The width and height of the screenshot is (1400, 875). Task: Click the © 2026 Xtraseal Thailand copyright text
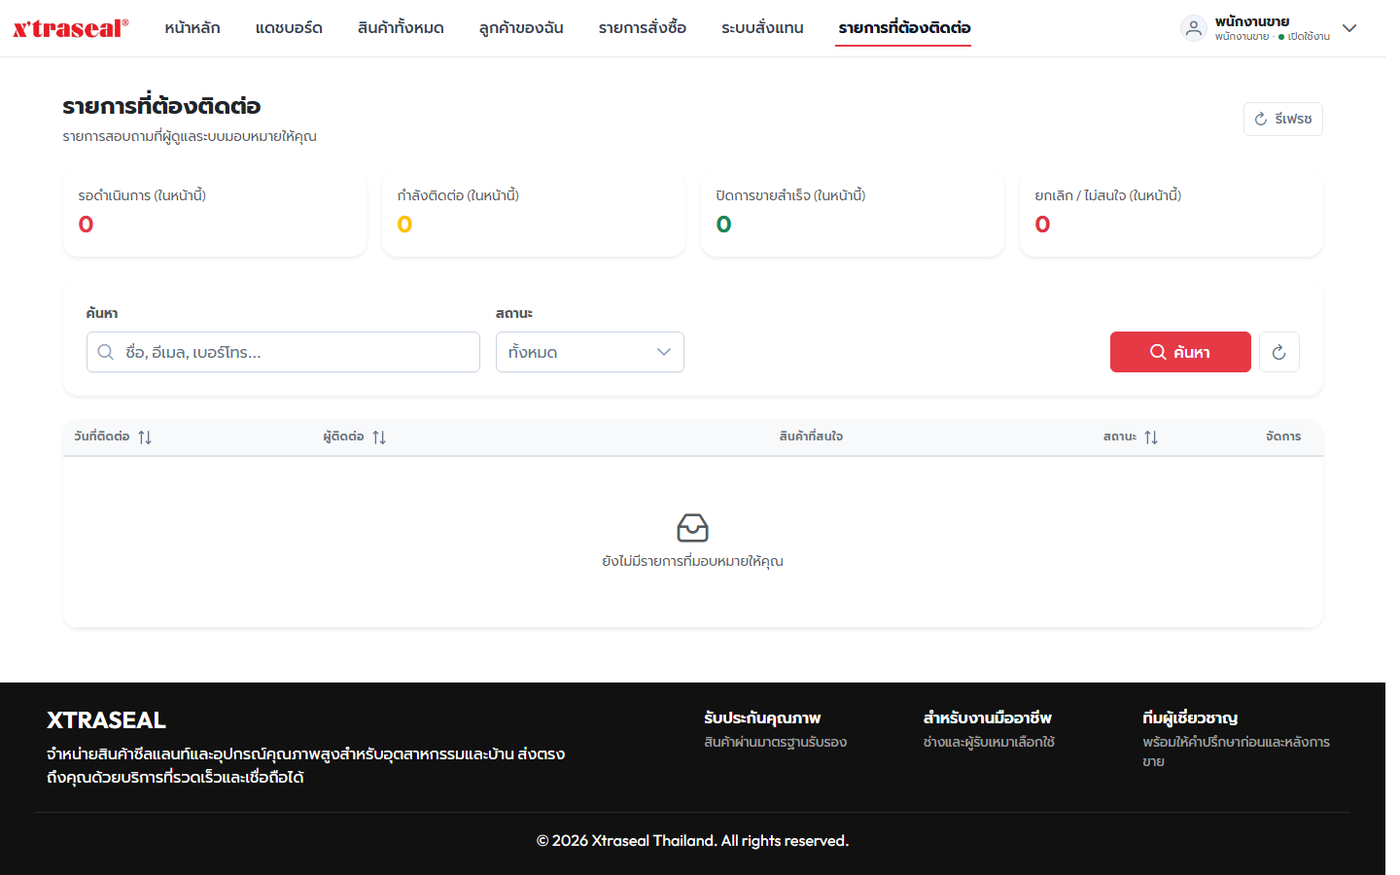click(x=692, y=841)
